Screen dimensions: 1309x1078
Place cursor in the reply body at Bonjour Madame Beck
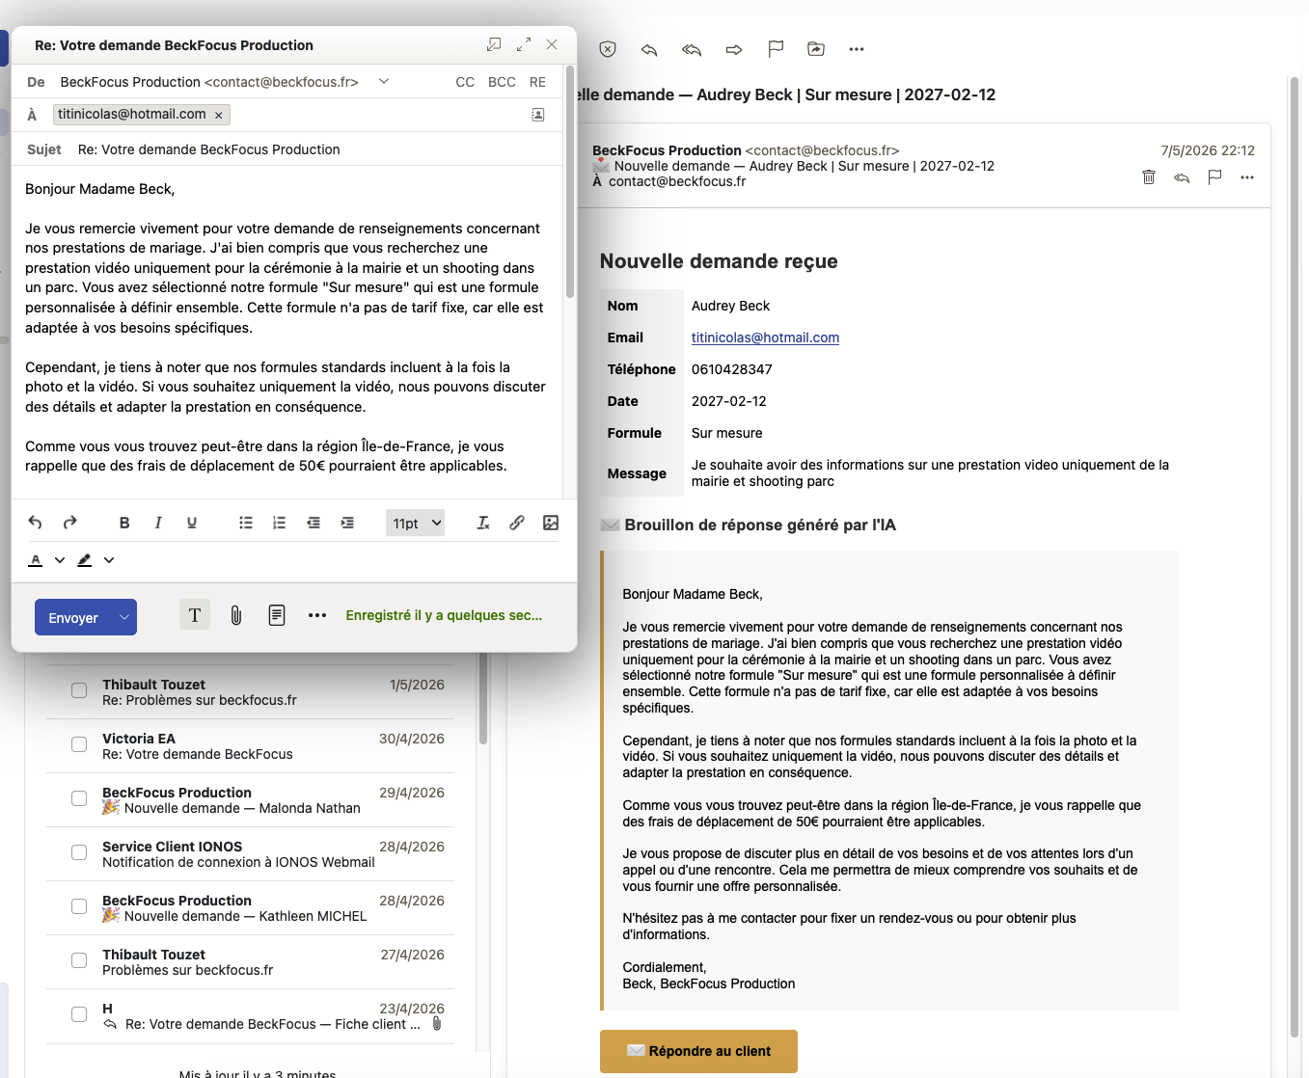[x=100, y=189]
